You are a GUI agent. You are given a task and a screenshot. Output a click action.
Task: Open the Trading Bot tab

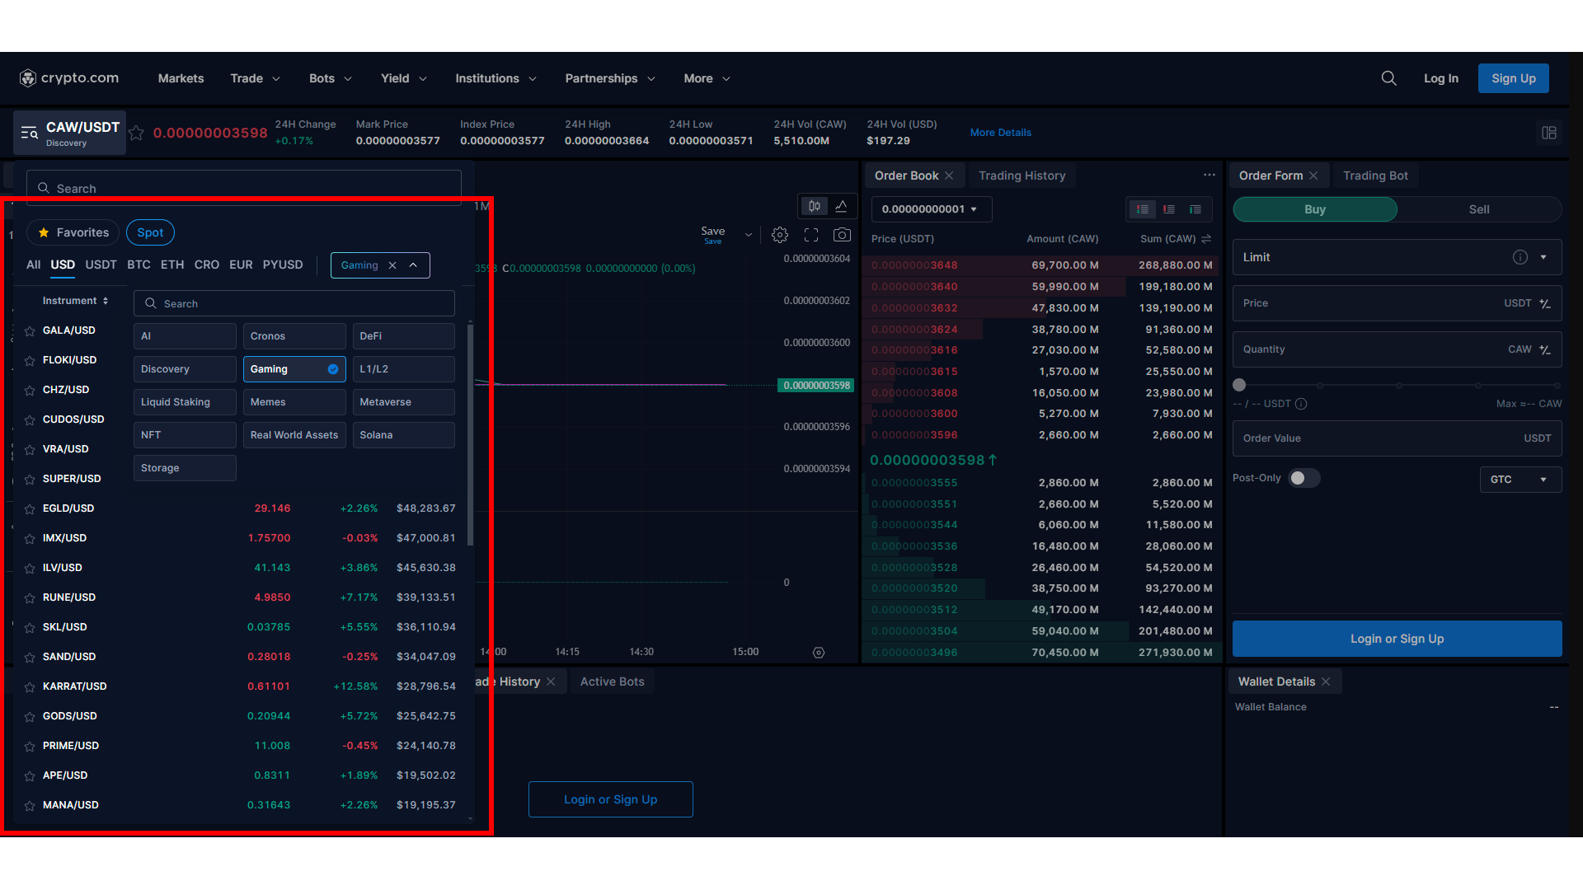point(1375,176)
